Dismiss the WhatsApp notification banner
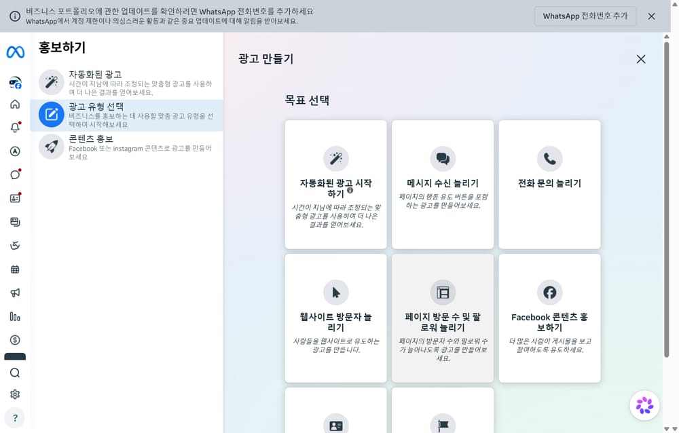The height and width of the screenshot is (433, 679). tap(651, 16)
